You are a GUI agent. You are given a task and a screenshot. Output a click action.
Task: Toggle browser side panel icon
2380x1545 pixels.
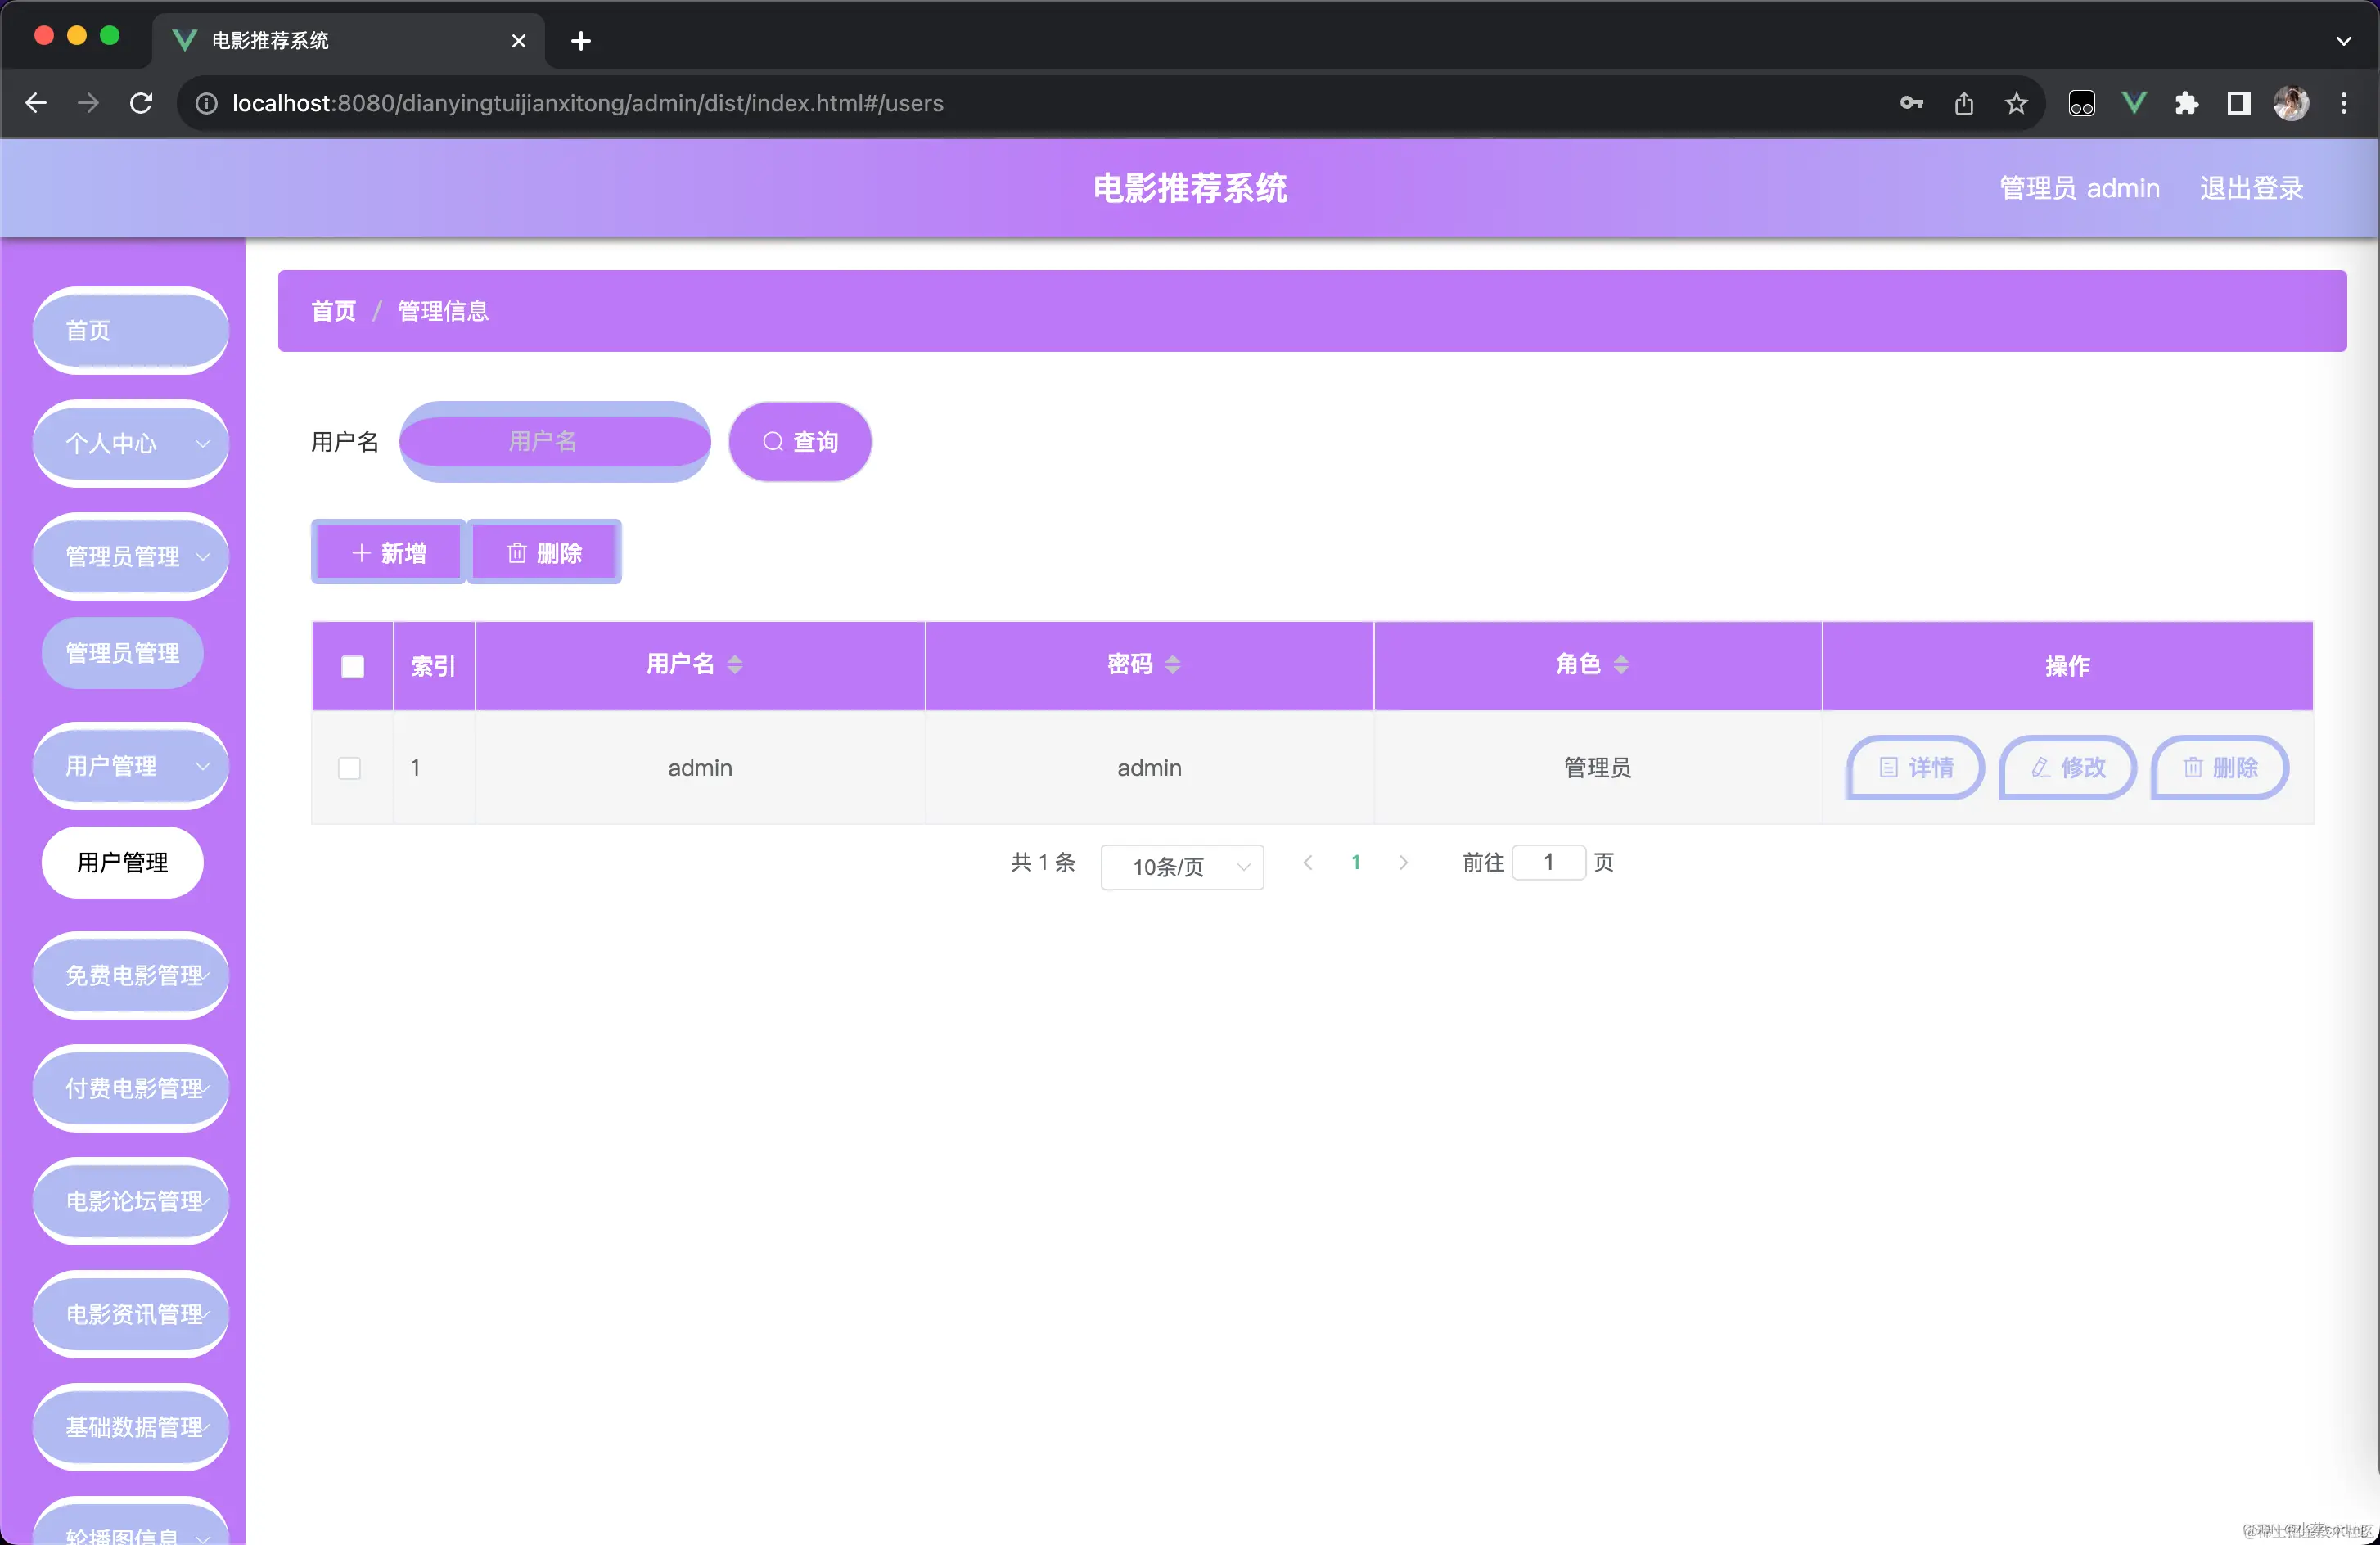coord(2238,103)
